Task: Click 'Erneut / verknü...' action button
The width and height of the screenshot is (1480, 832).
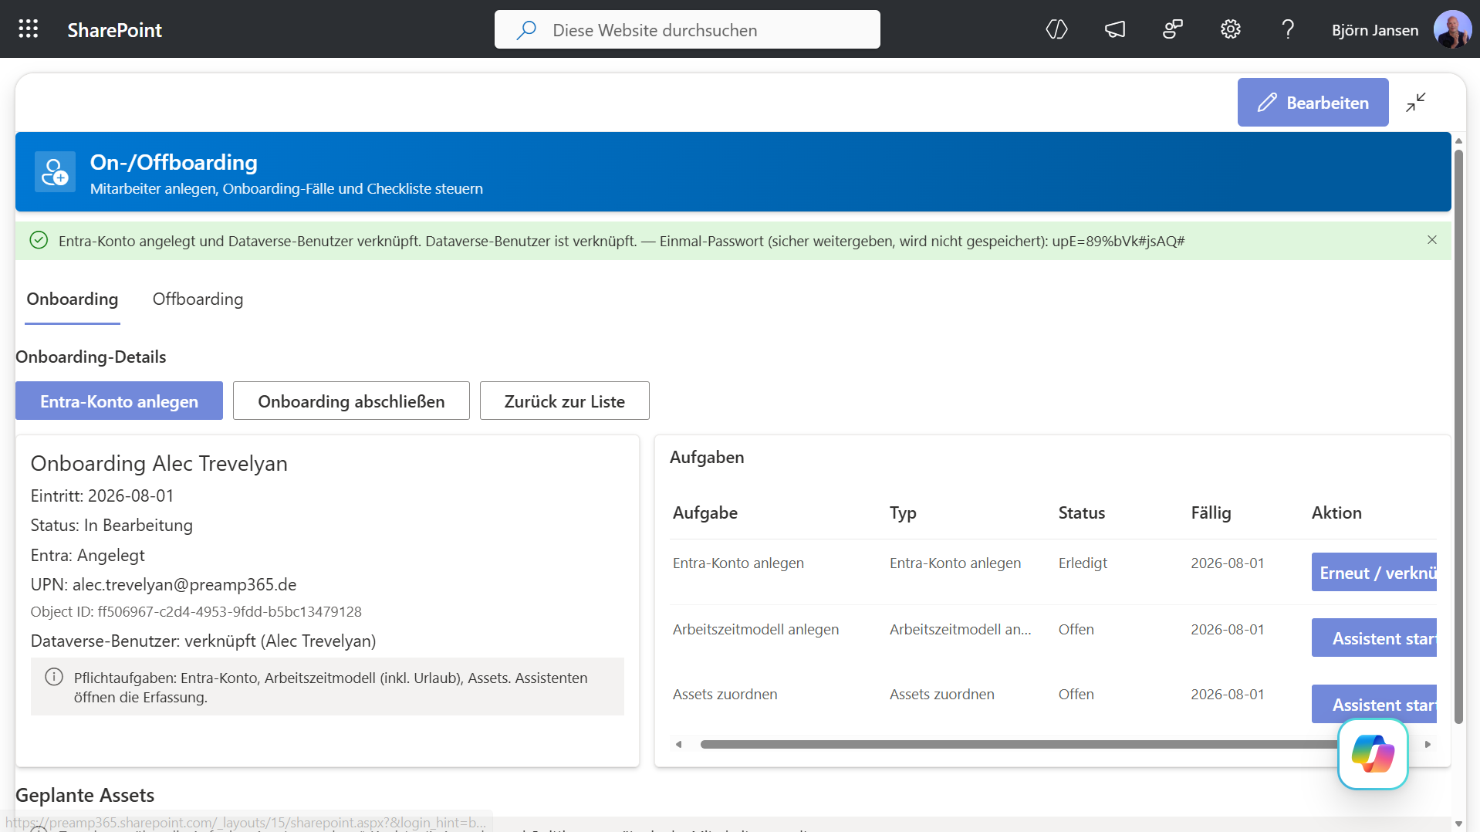Action: 1374,573
